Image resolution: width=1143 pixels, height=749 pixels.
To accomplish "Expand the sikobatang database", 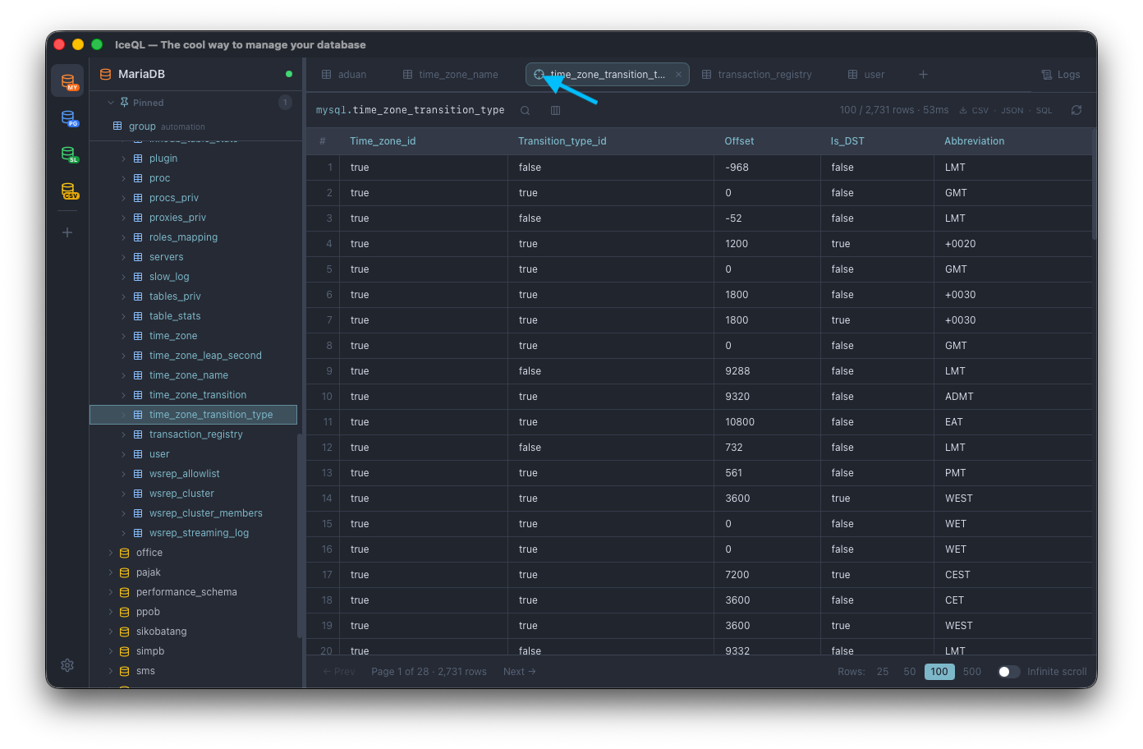I will [x=111, y=632].
